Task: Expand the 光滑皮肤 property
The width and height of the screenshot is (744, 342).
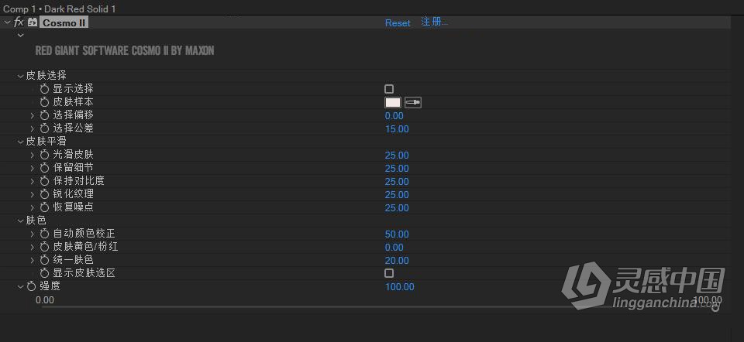Action: click(x=33, y=155)
